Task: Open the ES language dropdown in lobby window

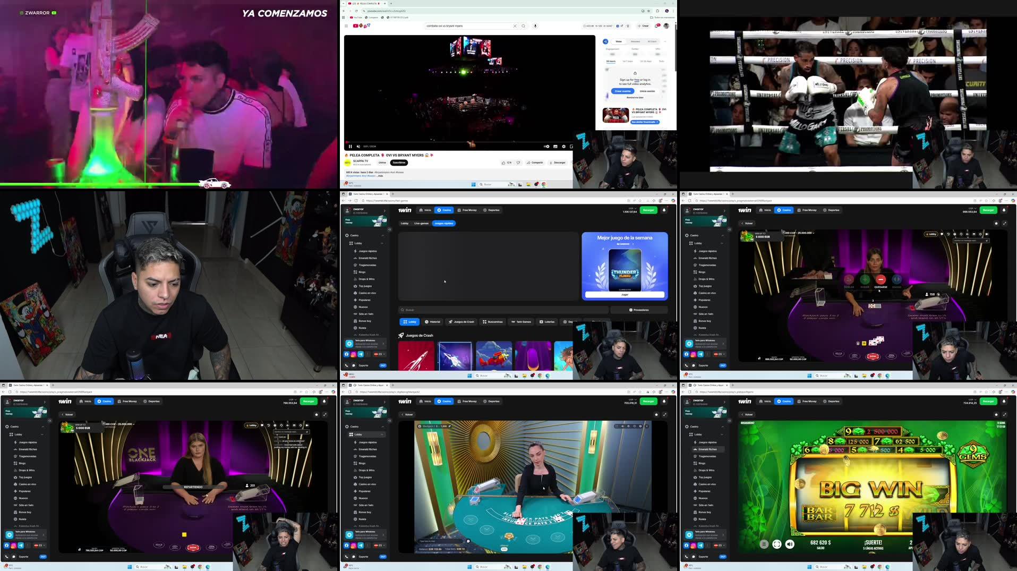Action: pyautogui.click(x=379, y=354)
